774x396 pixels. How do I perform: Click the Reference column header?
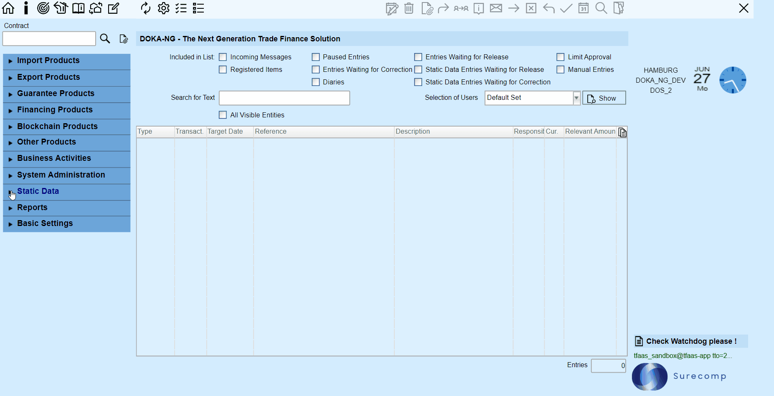click(x=324, y=132)
